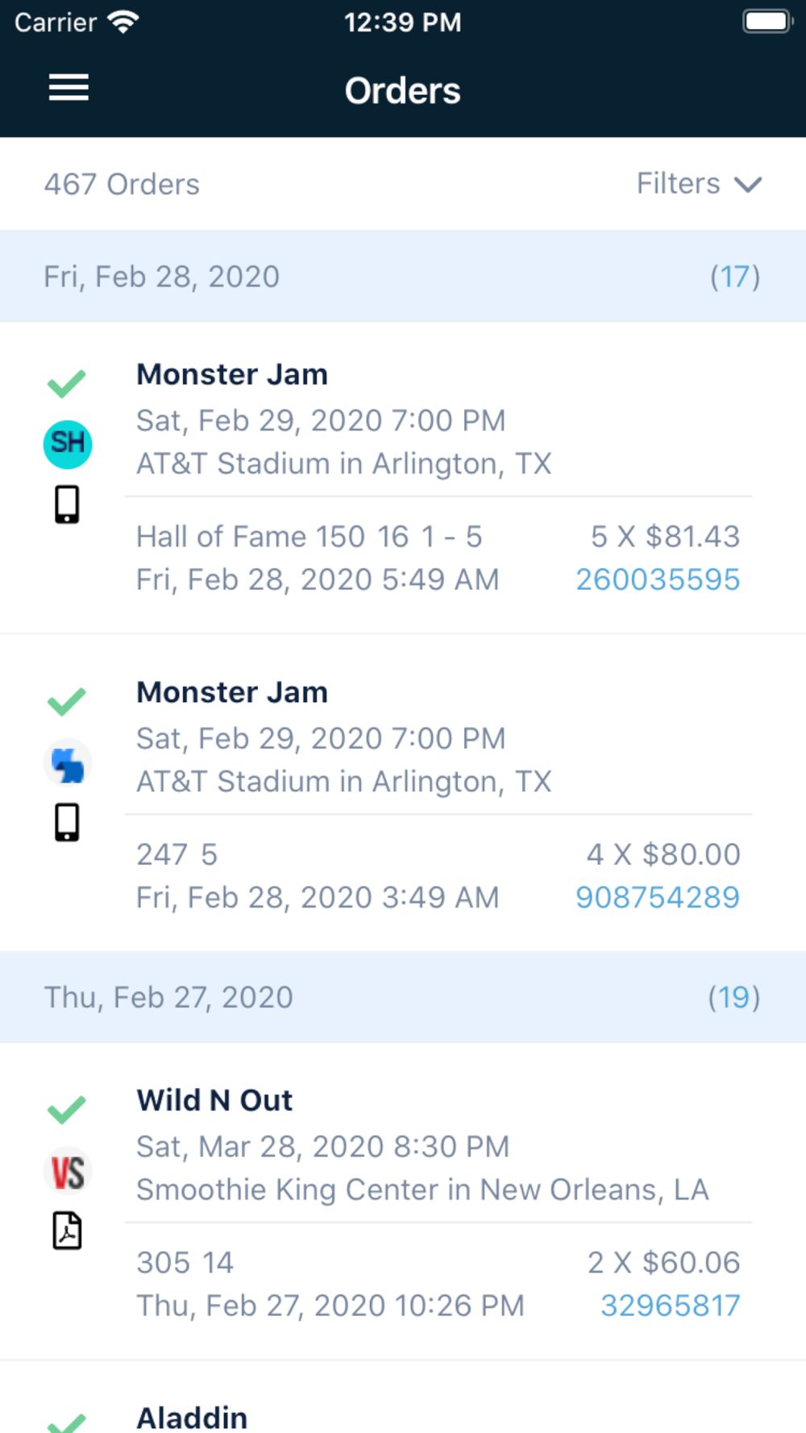Open order number 32965817
The height and width of the screenshot is (1433, 806).
coord(670,1306)
